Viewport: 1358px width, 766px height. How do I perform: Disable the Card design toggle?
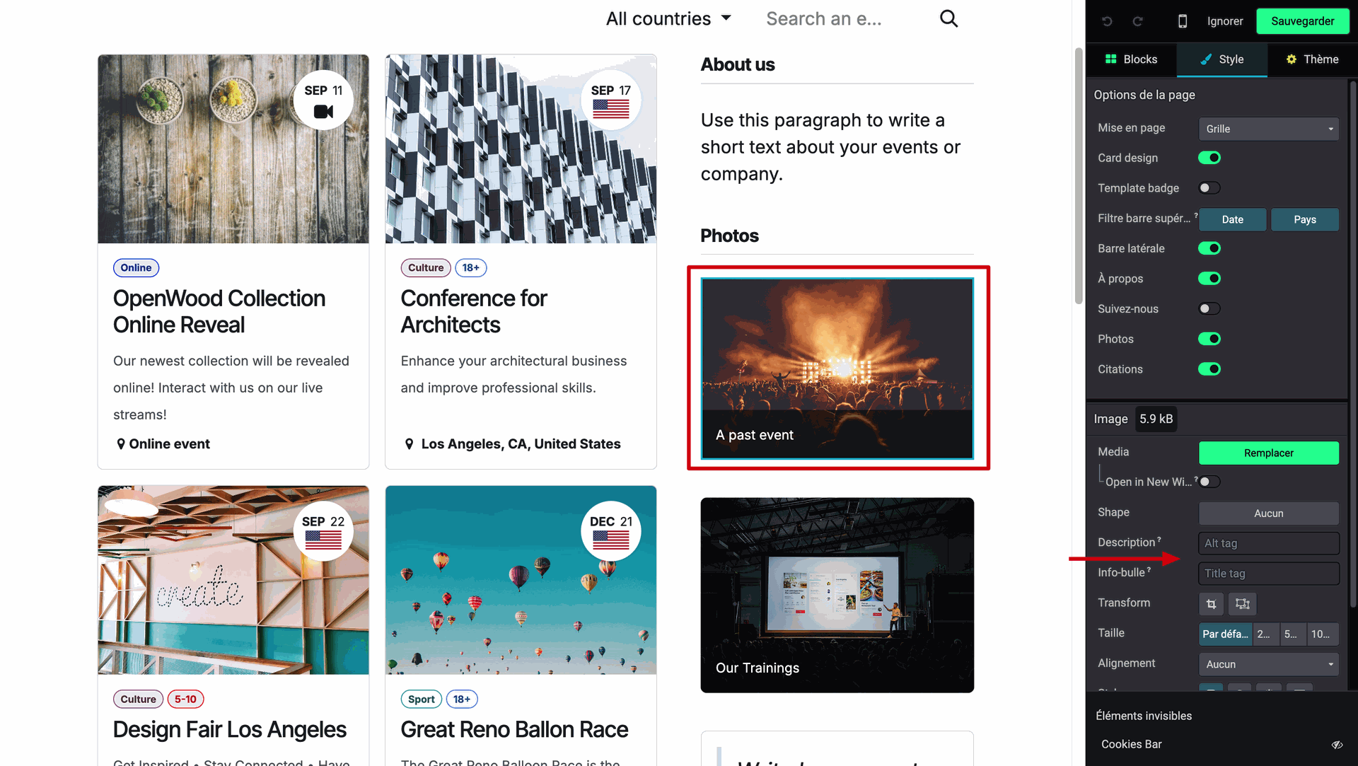point(1209,158)
